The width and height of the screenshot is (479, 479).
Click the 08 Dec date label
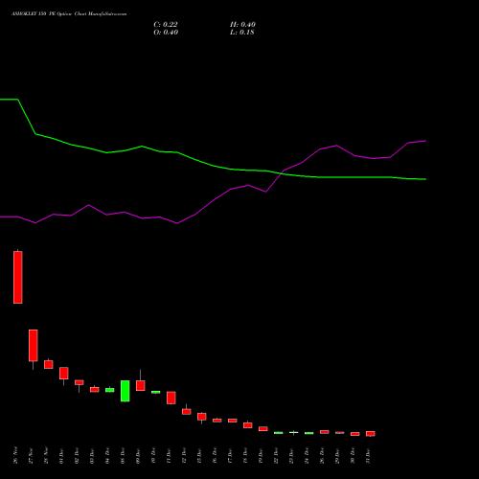coord(123,456)
